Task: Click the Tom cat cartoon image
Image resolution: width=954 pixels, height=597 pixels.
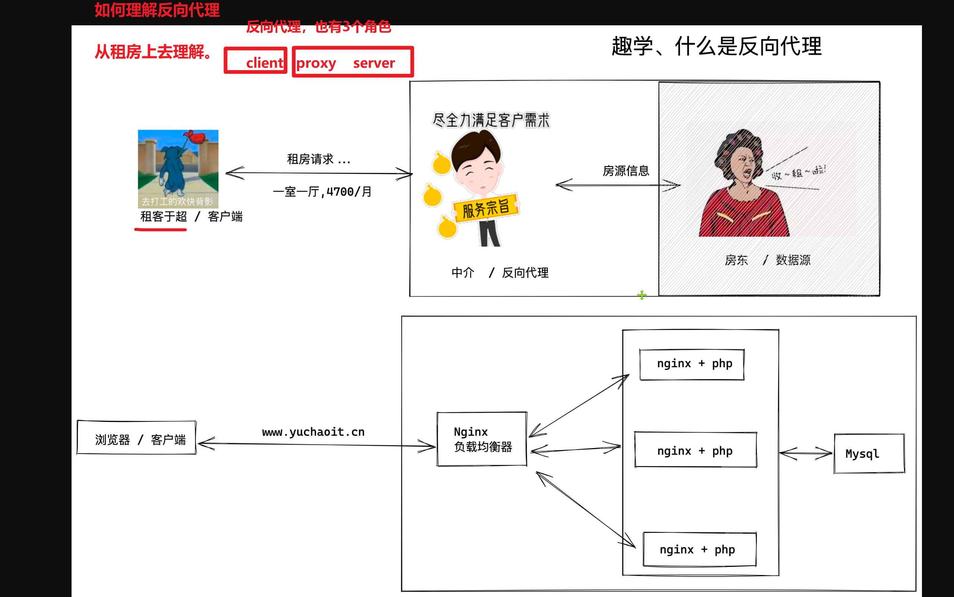Action: coord(178,169)
